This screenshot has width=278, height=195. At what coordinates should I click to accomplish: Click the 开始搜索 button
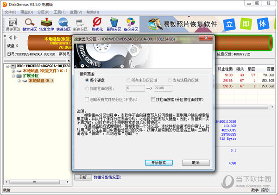158,163
